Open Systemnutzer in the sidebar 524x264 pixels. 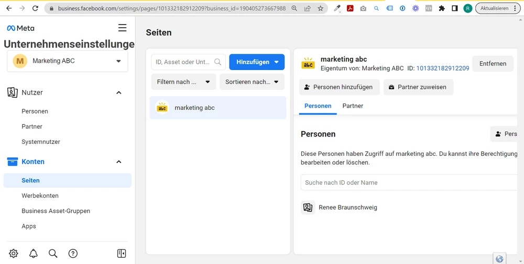41,142
